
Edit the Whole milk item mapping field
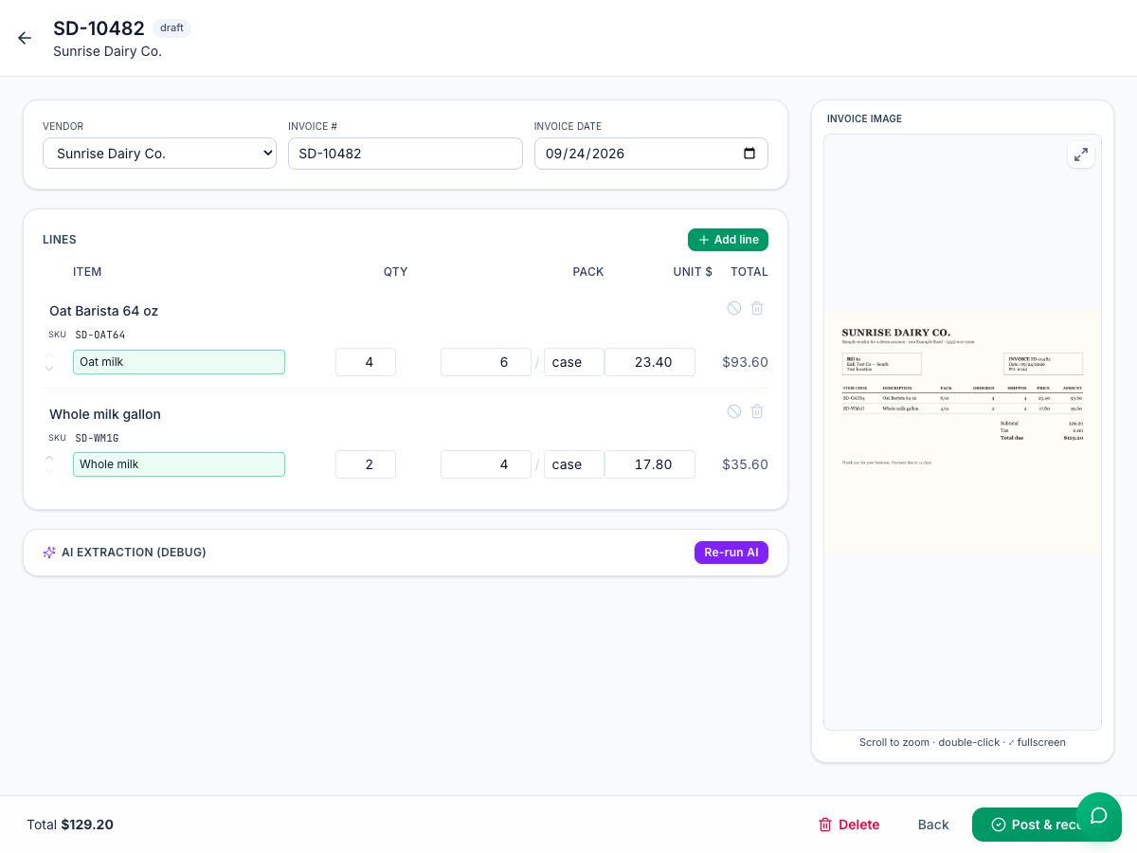(179, 464)
